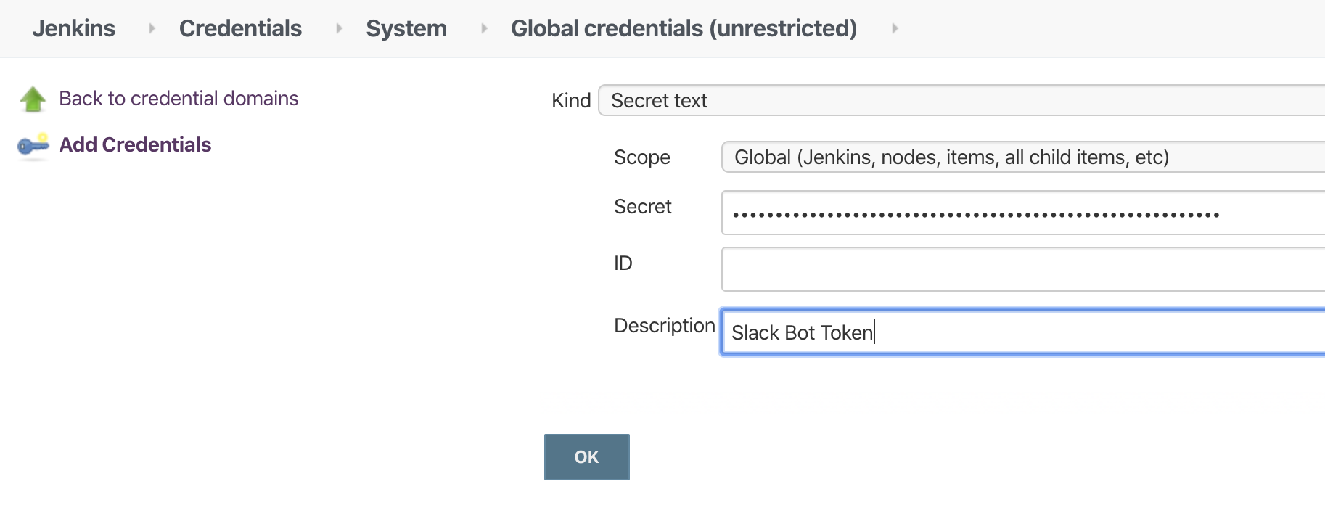Click the Description field label
Viewport: 1325px width, 508px height.
[665, 326]
